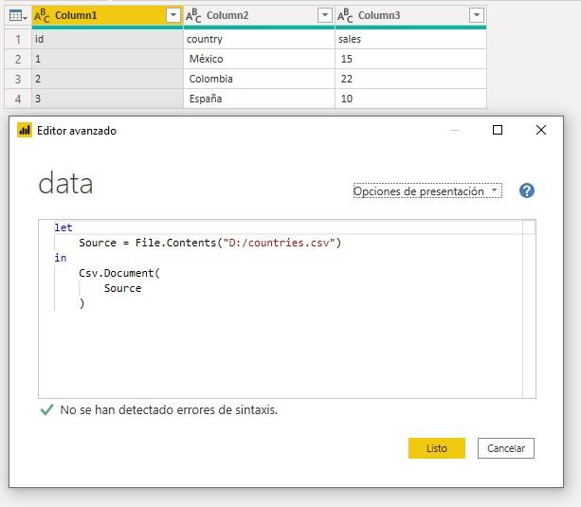This screenshot has height=507, width=581.
Task: Open the help question mark icon
Action: tap(527, 190)
